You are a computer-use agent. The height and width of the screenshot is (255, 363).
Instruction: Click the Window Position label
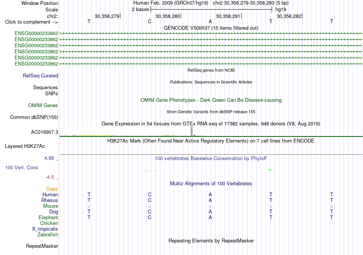coord(40,3)
